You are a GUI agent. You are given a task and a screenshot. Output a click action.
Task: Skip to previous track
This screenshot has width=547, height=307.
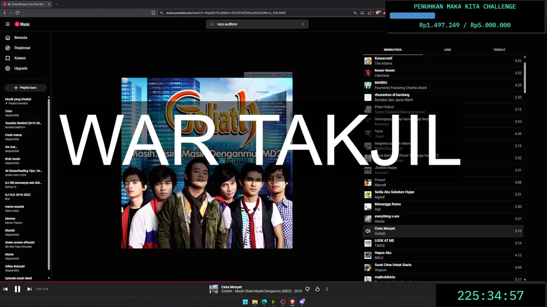pyautogui.click(x=6, y=289)
